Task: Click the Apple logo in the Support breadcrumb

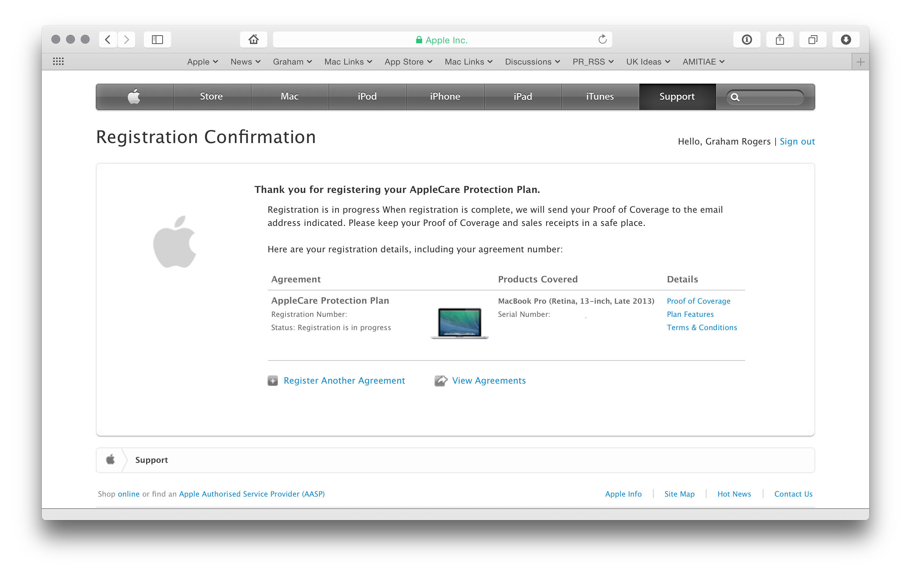Action: pyautogui.click(x=110, y=460)
